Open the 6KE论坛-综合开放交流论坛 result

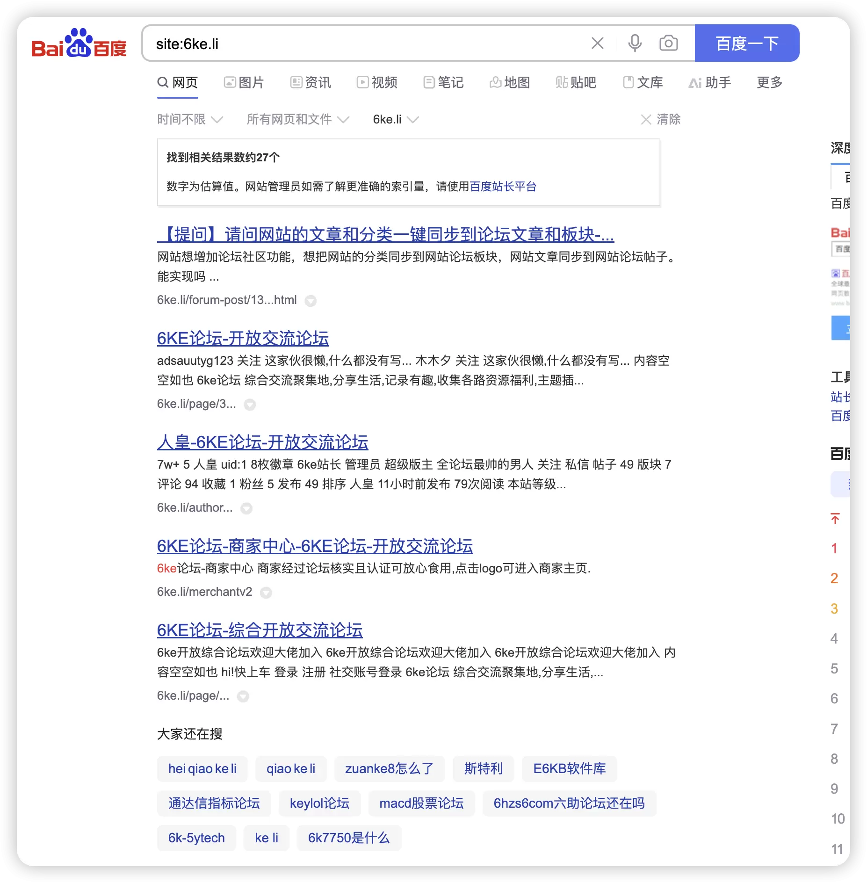tap(260, 630)
